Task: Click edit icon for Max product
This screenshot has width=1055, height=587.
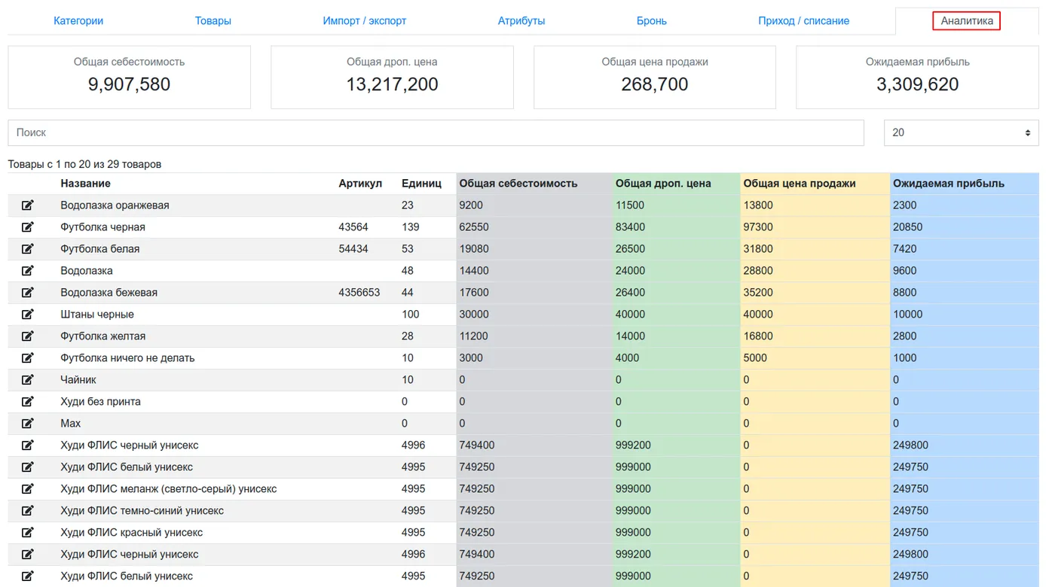Action: 28,424
